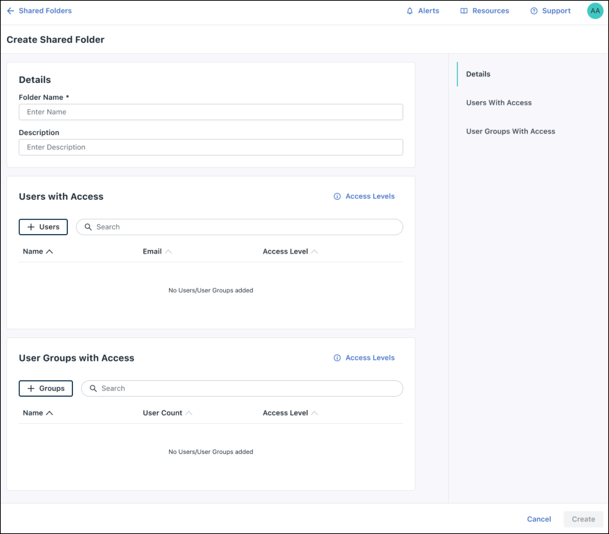Screen dimensions: 609x534
Task: Select Details in the right sidebar
Action: point(478,74)
